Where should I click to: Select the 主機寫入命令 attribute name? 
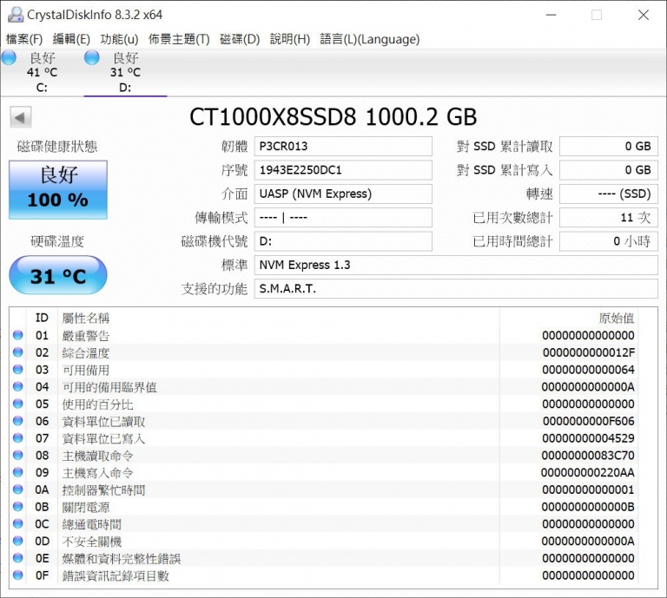97,473
